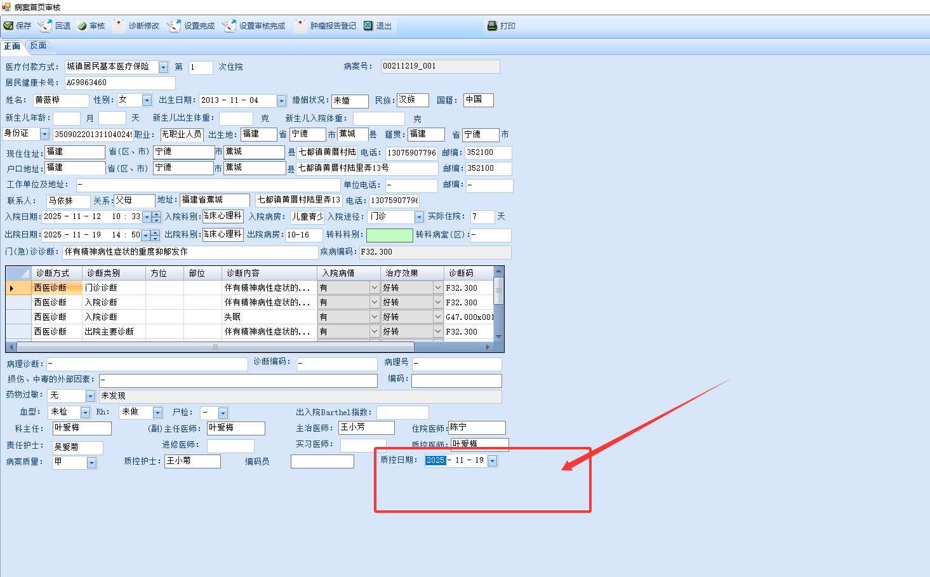Open 出院日期 dropdown arrow
The image size is (930, 577).
[145, 235]
